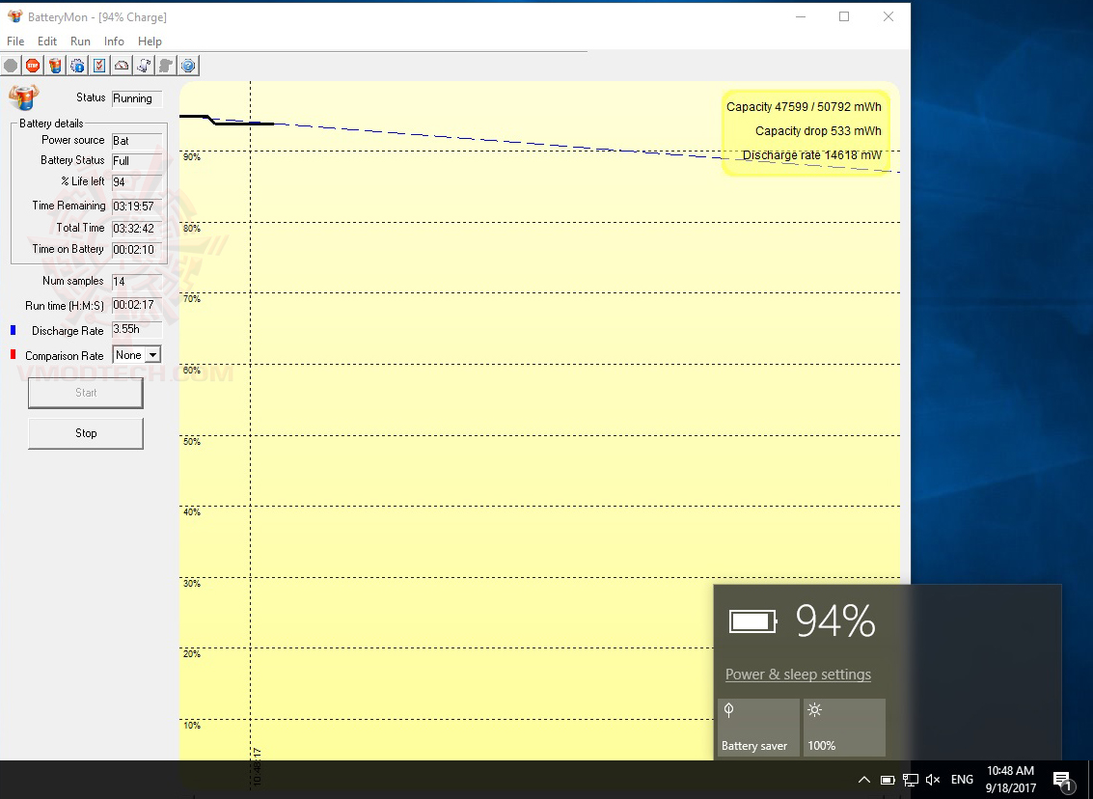Screen dimensions: 1093x799
Task: Click the 10:48:17 time marker label on graph
Action: 258,767
